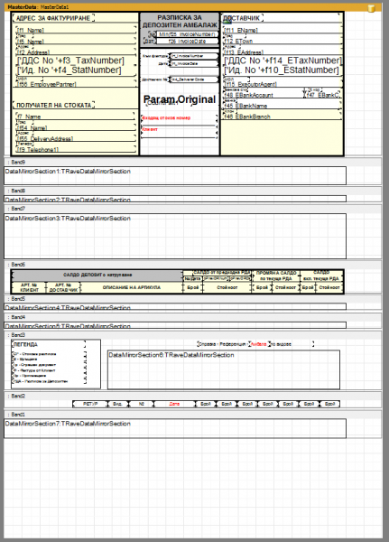Select the [f1_Name] field
This screenshot has height=542, width=389.
(76, 30)
